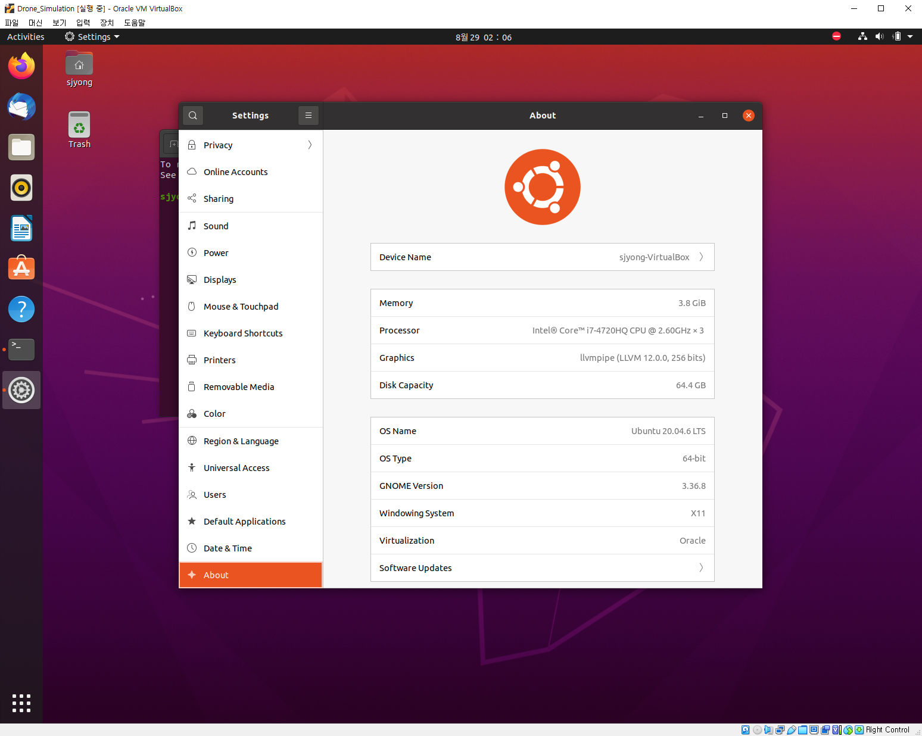Open VirtualBox 장치 menu
The image size is (922, 736).
[x=107, y=23]
